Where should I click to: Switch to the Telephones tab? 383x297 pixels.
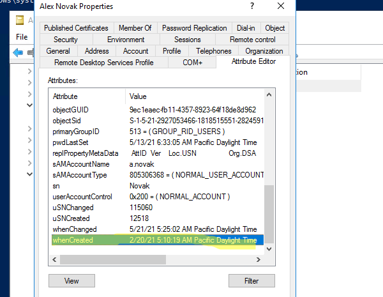213,51
